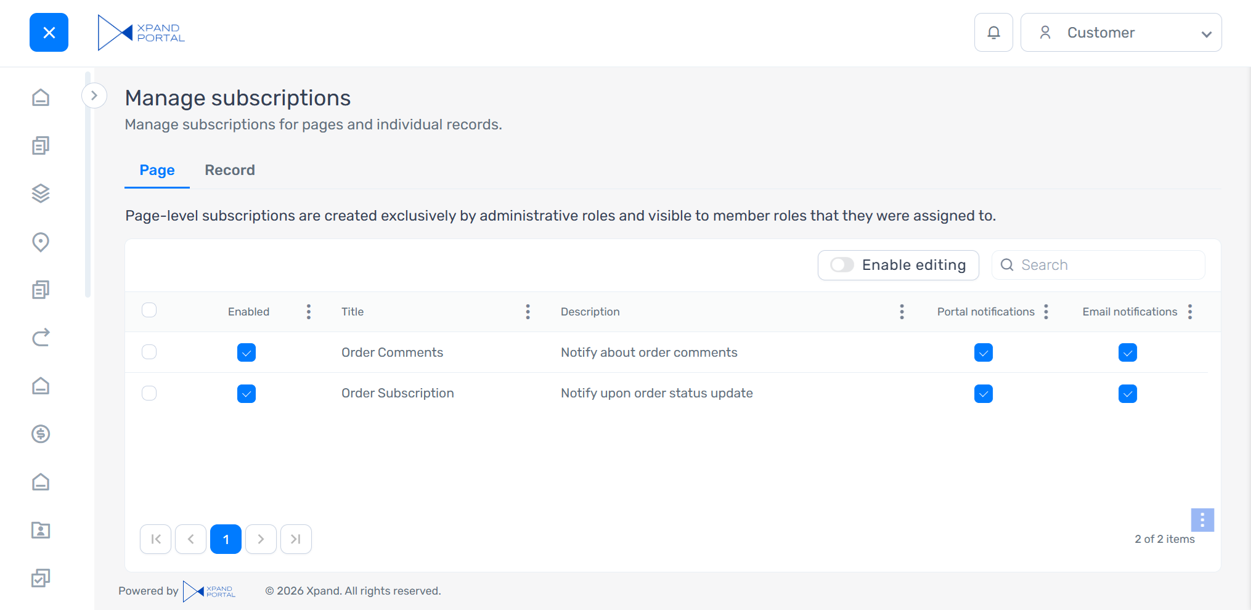
Task: Go to pagination page 1
Action: tap(226, 539)
